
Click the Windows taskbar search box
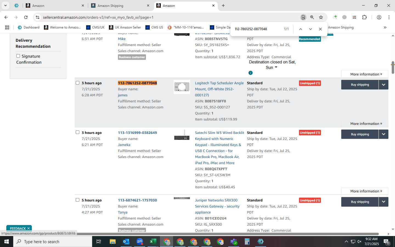[53, 242]
